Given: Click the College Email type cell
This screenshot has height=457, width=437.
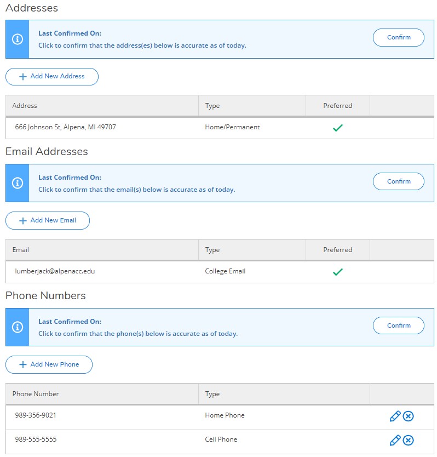Looking at the screenshot, I should [225, 271].
